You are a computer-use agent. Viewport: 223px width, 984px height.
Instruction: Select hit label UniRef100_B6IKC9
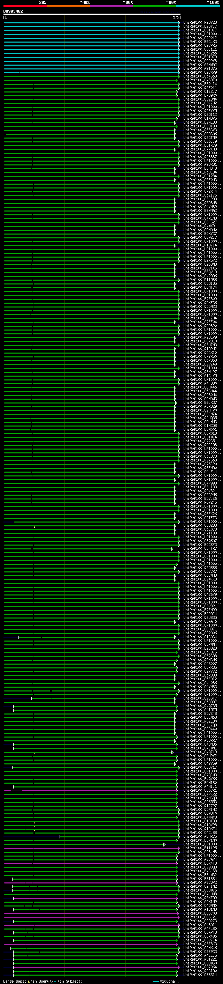pos(200,145)
